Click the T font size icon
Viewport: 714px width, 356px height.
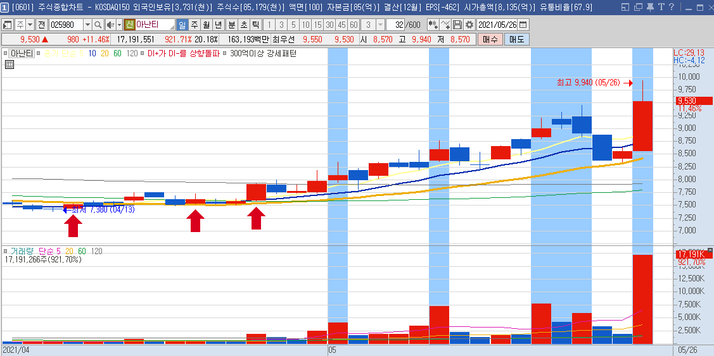pos(661,8)
